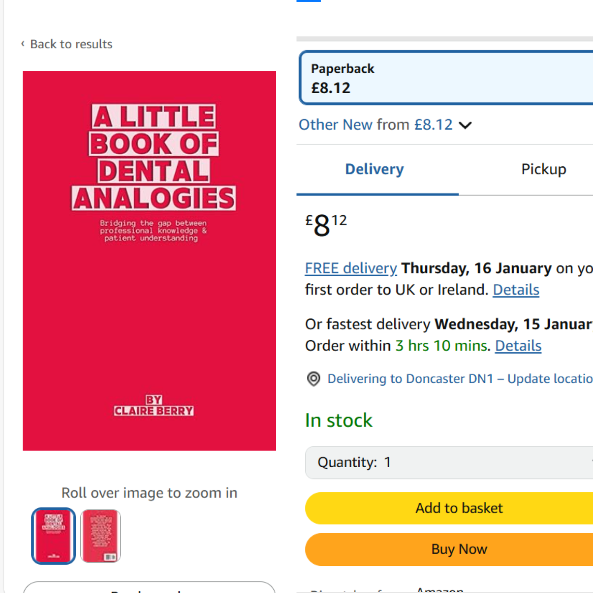Click the Roll over image to zoom text
This screenshot has width=593, height=593.
pyautogui.click(x=149, y=493)
